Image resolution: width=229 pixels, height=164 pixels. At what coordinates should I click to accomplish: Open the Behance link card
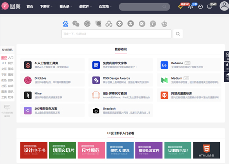[189, 65]
